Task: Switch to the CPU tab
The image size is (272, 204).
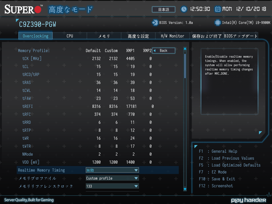Action: pos(70,36)
